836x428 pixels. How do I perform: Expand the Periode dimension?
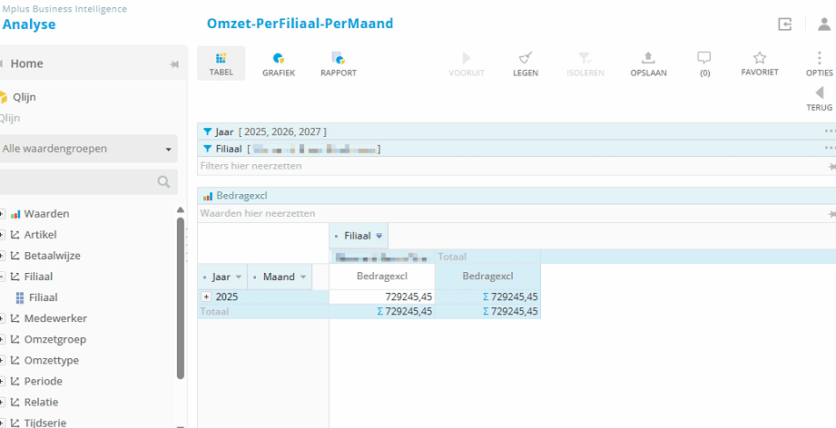tap(2, 381)
